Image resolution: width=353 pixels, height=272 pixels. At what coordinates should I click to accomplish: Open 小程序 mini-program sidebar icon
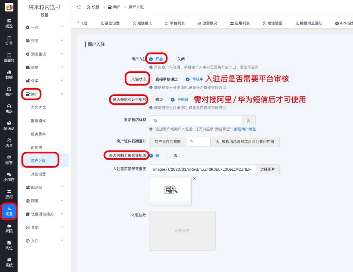pos(9,177)
